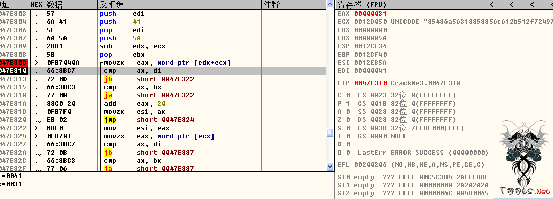Click hex bytes '2BD1'
The image size is (553, 199).
coord(55,46)
